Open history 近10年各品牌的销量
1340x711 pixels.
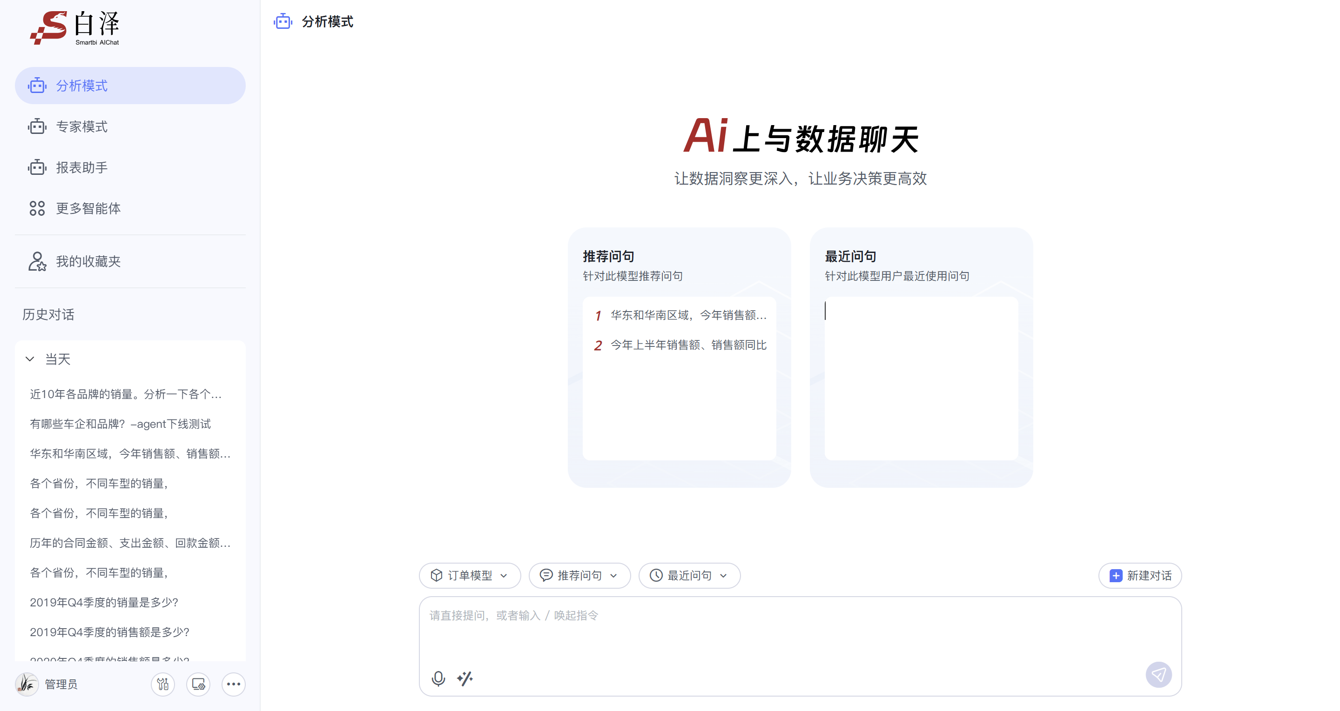pos(126,394)
